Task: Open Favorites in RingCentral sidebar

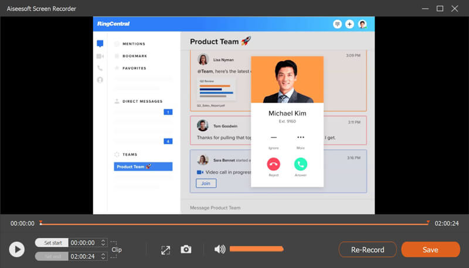Action: coord(134,68)
